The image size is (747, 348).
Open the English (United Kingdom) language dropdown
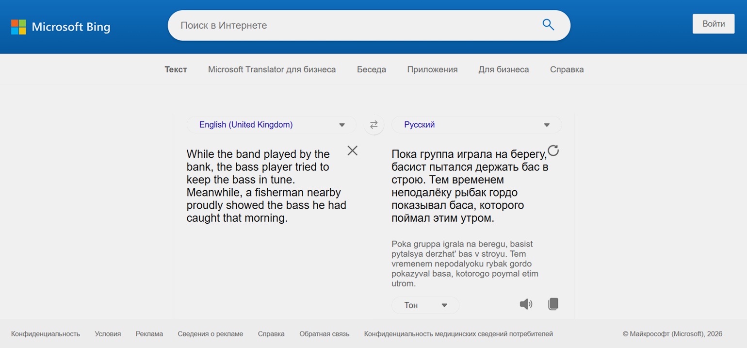272,125
